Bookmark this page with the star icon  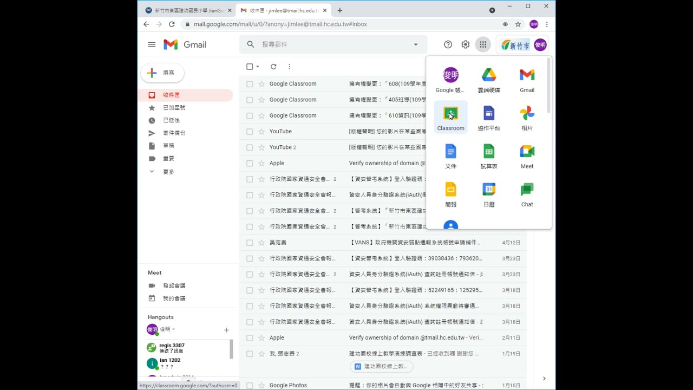coord(518,24)
